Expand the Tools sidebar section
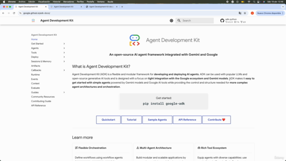 click(64, 53)
